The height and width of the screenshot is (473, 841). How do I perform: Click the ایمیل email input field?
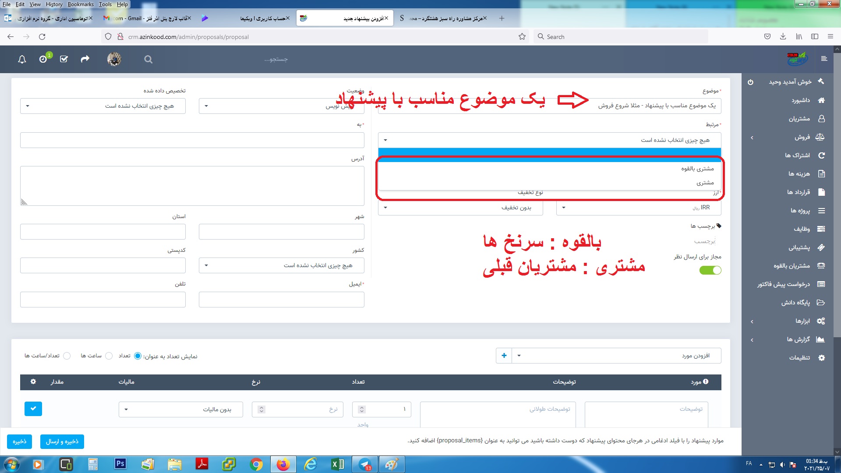tap(281, 300)
